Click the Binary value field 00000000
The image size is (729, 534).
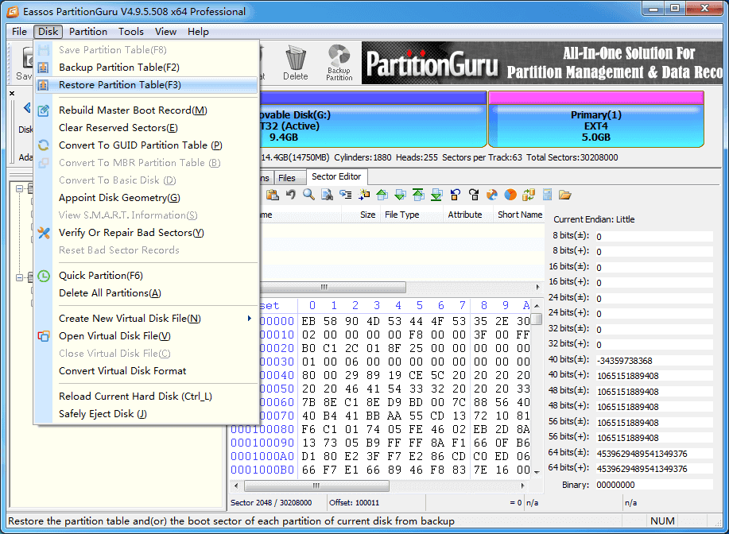[654, 486]
